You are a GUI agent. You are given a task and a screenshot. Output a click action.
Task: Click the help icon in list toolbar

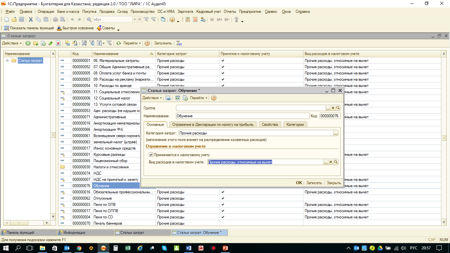coord(147,43)
